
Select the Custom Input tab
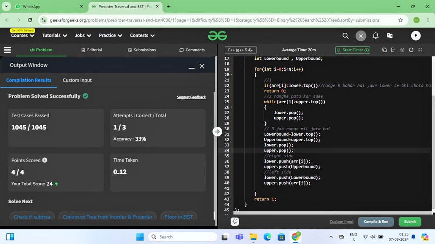(x=77, y=80)
